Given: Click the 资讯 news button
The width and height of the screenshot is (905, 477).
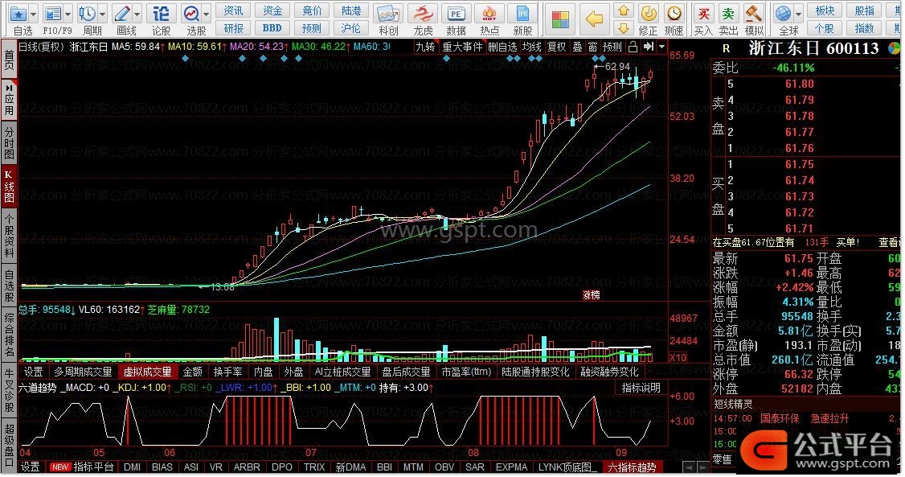Looking at the screenshot, I should (233, 10).
